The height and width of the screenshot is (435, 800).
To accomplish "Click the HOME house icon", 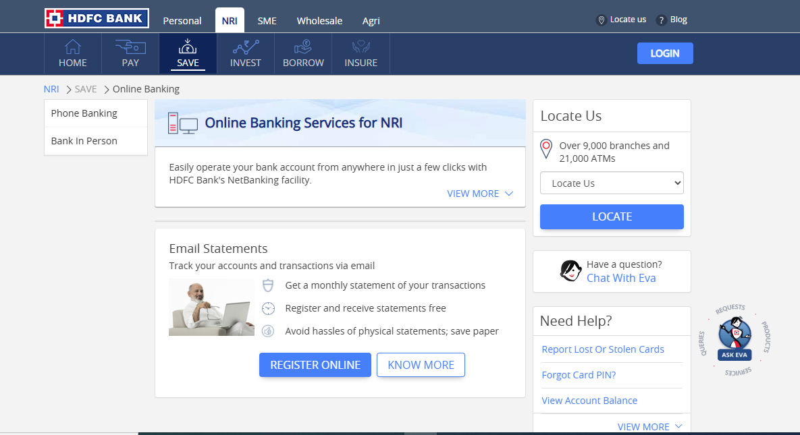I will 72,47.
